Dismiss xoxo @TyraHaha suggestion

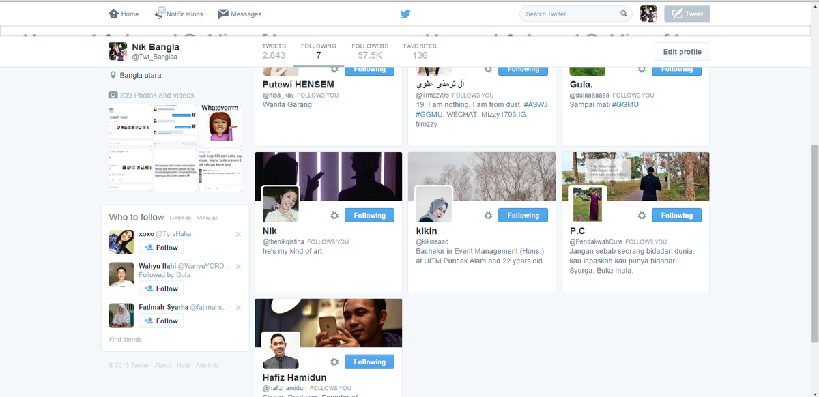238,234
